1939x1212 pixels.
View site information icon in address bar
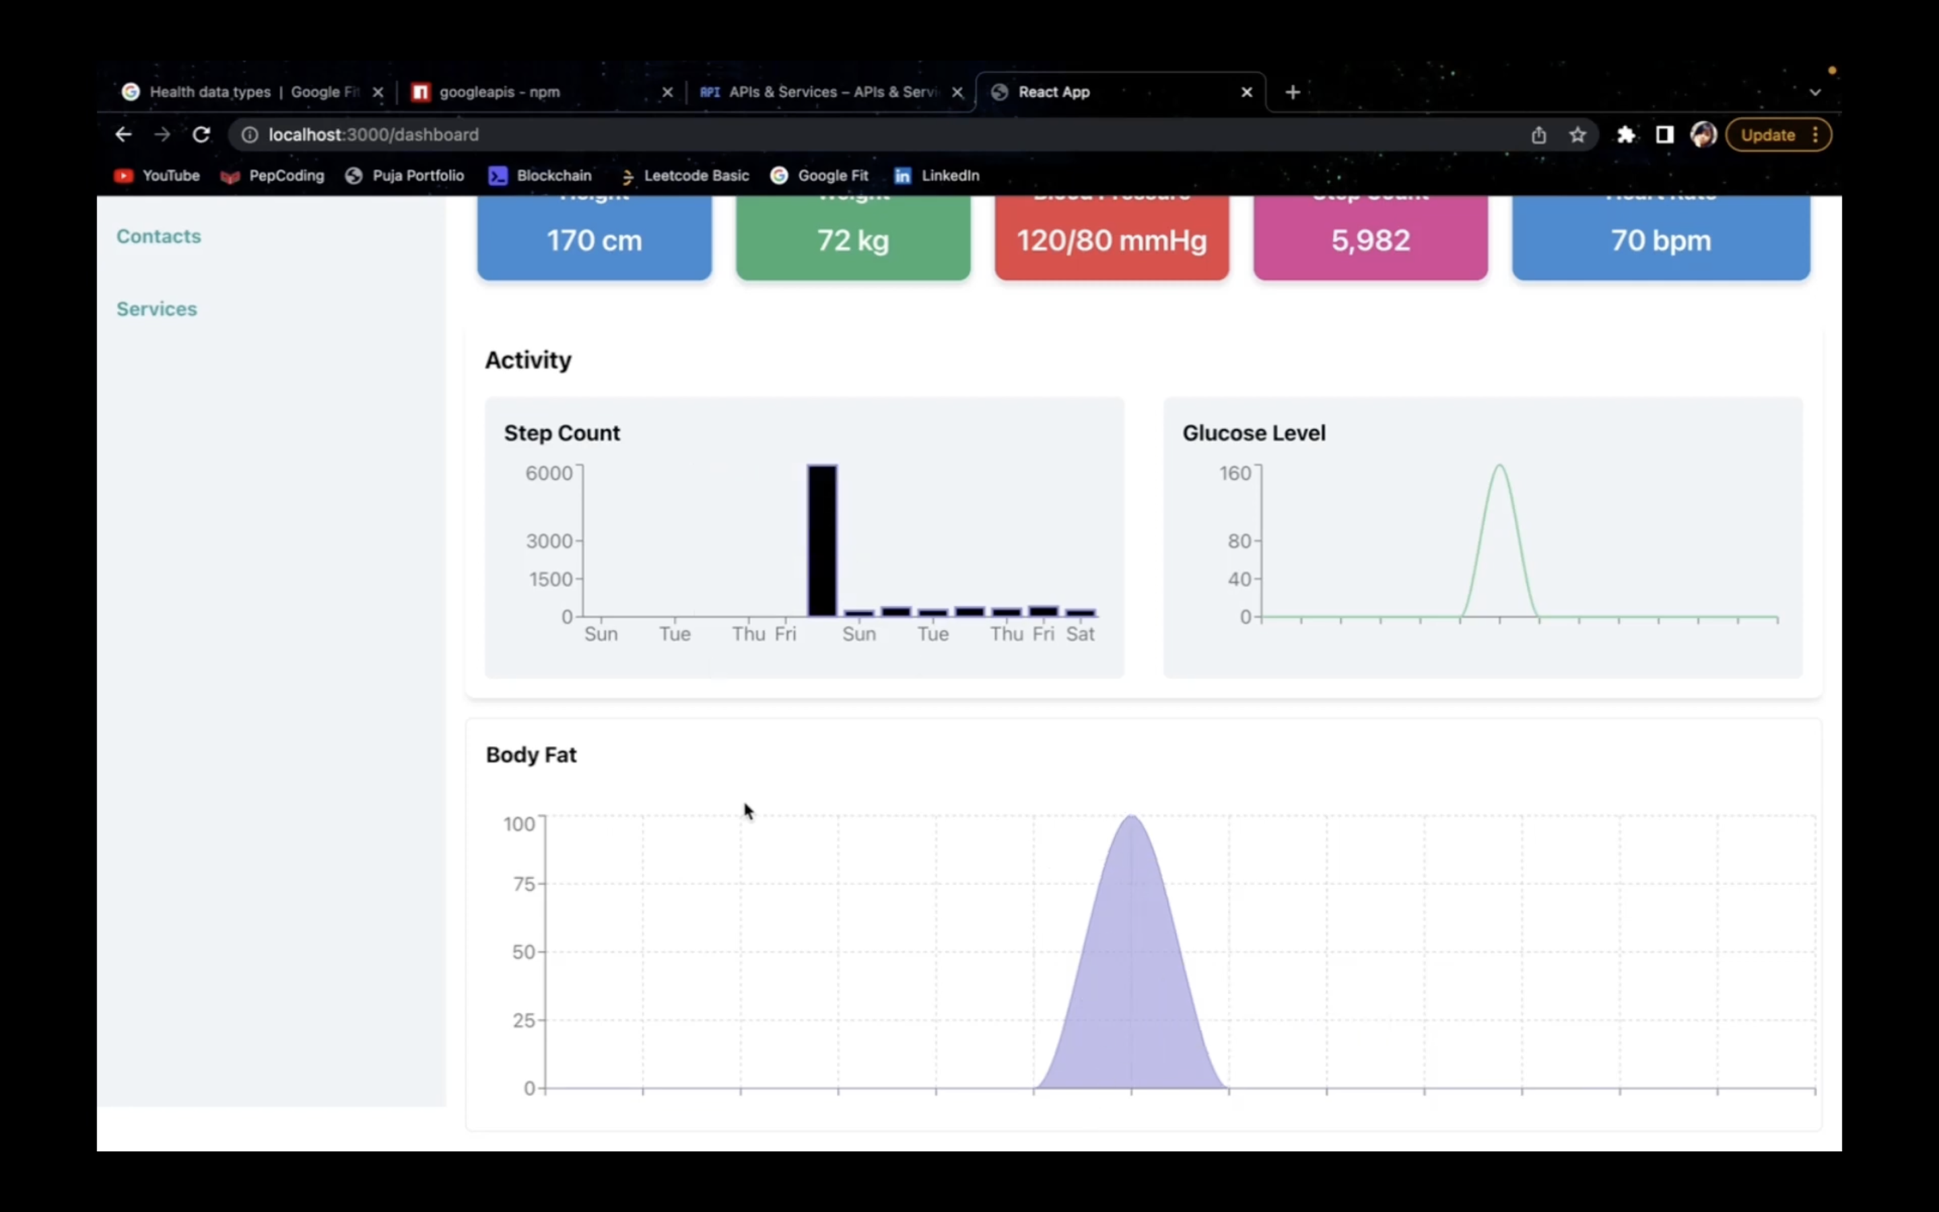point(250,135)
